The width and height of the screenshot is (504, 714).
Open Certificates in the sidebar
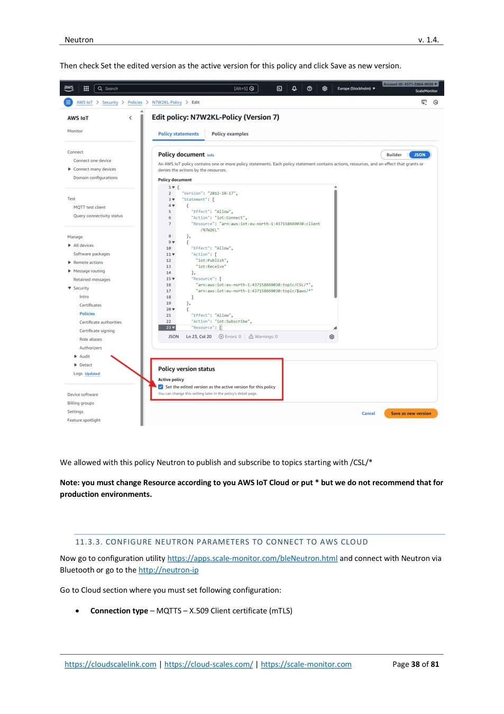tap(90, 306)
